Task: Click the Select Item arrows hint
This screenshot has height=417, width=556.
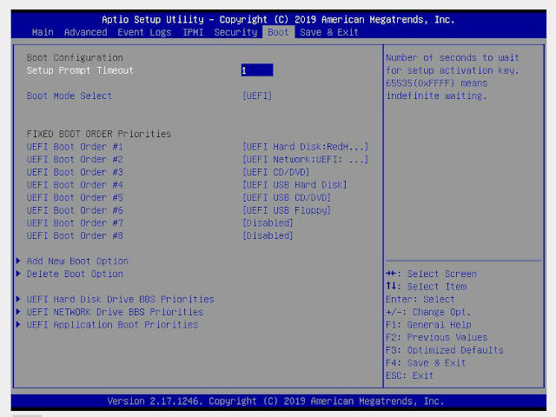Action: pos(427,287)
